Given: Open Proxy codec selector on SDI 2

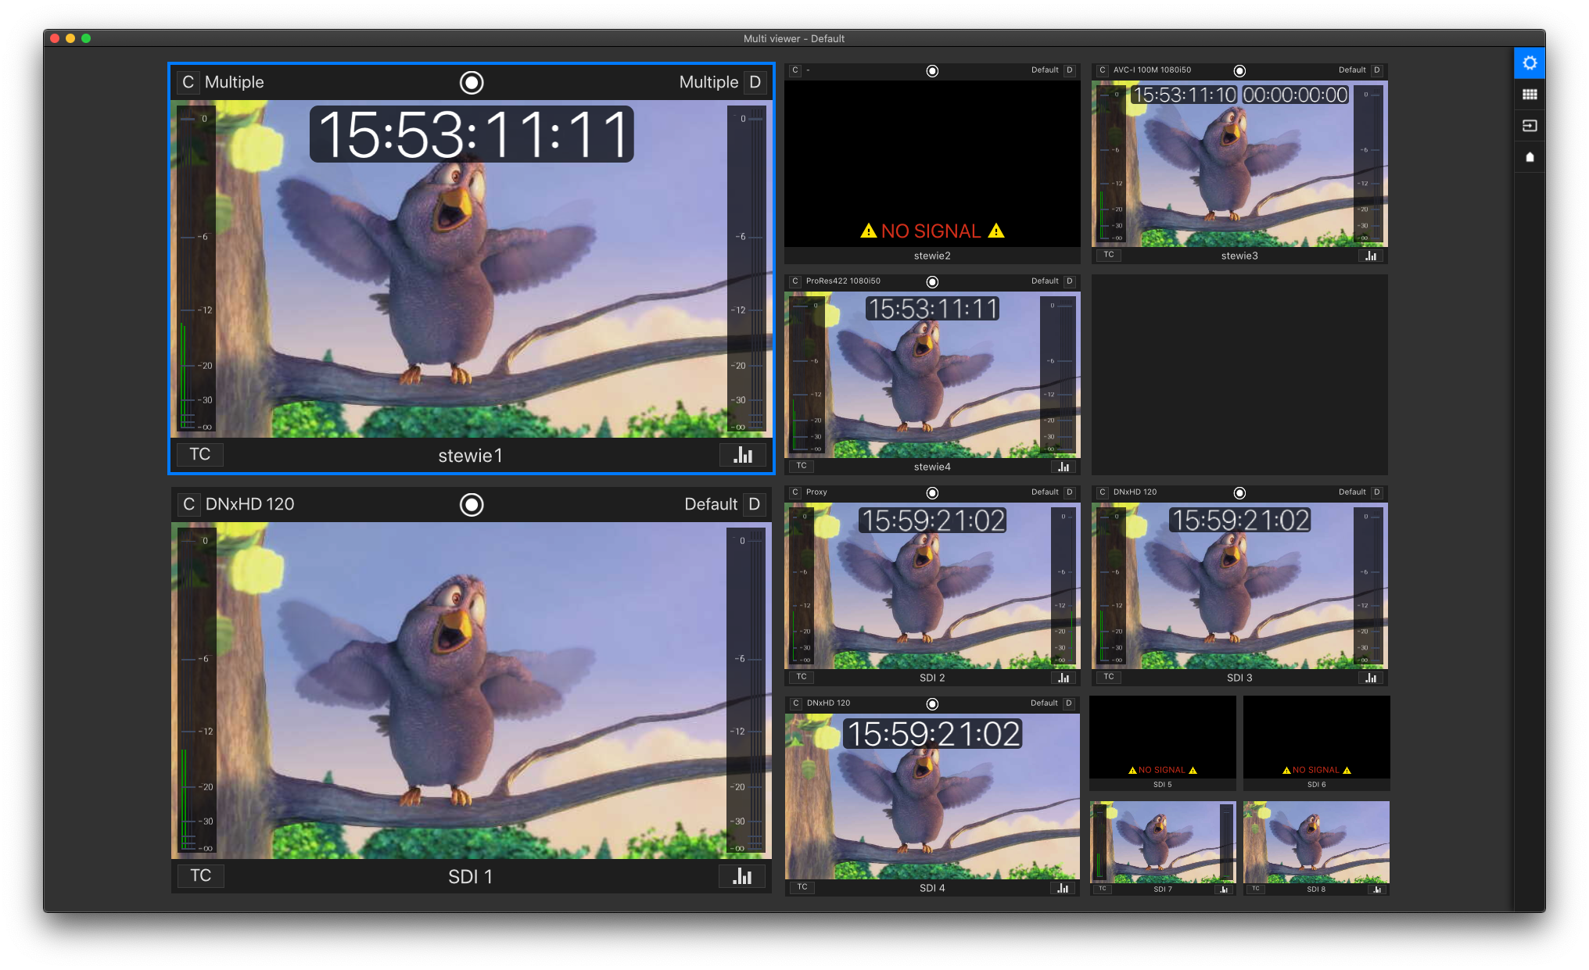Looking at the screenshot, I should click(816, 492).
